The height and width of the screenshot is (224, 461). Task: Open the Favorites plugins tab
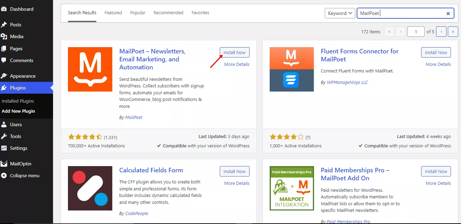coord(200,13)
